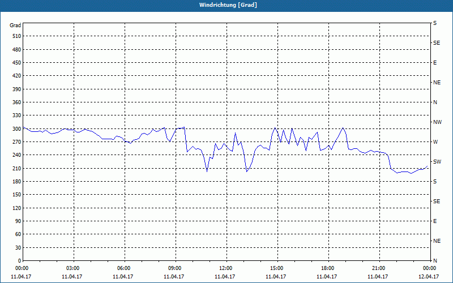This screenshot has height=283, width=453.
Task: Pick the "15:00" time axis label
Action: pyautogui.click(x=277, y=268)
